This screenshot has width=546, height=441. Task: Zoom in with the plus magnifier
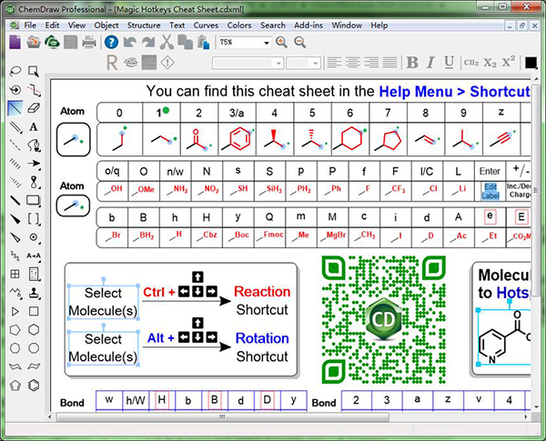point(281,42)
